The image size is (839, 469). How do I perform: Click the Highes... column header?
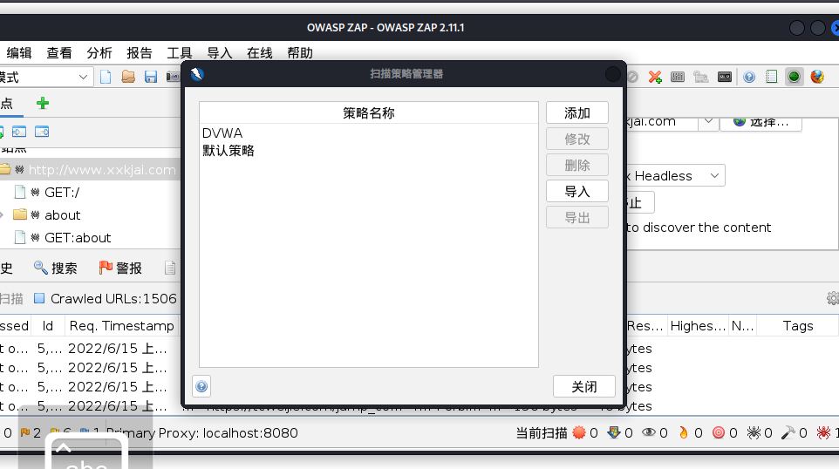tap(698, 326)
